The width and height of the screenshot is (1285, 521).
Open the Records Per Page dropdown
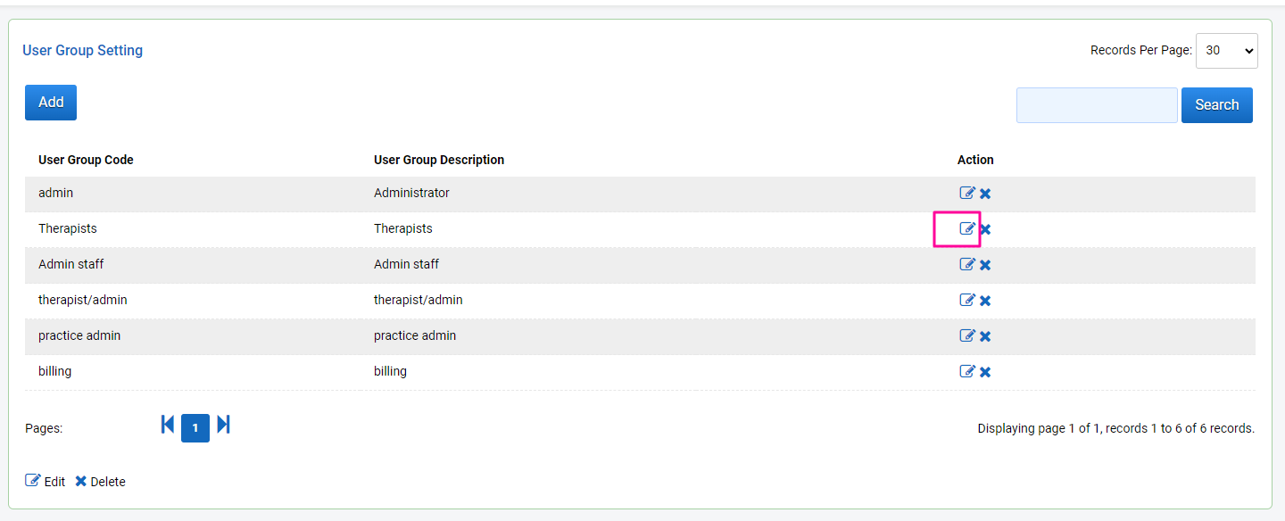pos(1226,51)
